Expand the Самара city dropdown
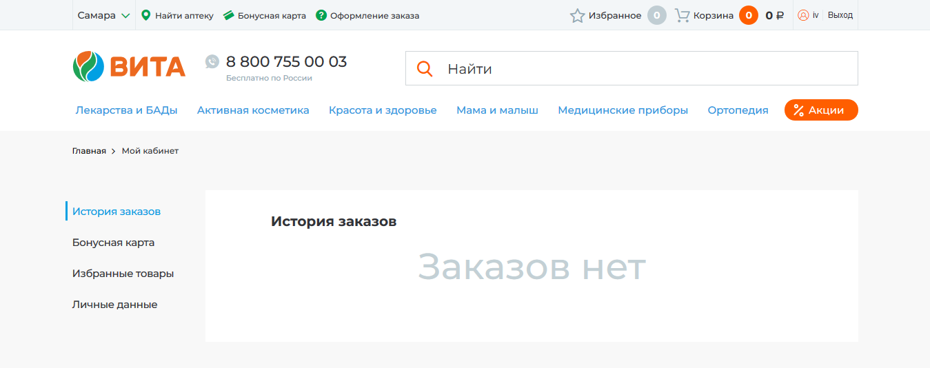 (103, 15)
